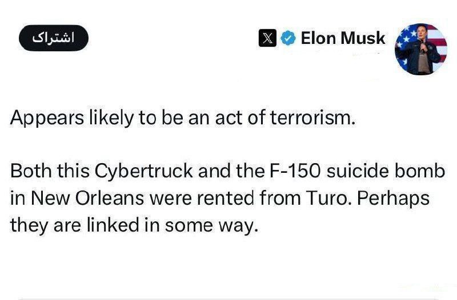The image size is (457, 300).
Task: Open the round profile avatar photo
Action: [x=421, y=49]
